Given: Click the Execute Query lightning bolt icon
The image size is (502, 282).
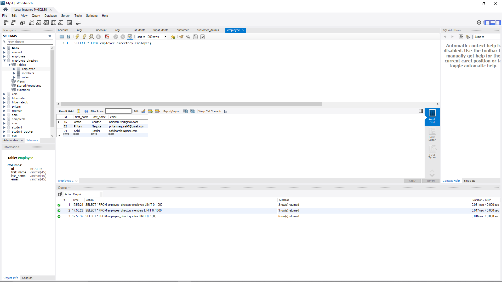Looking at the screenshot, I should [x=77, y=37].
